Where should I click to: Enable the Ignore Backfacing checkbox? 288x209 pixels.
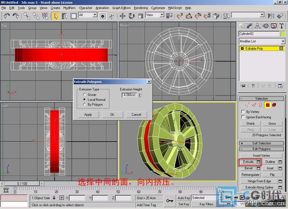point(243,117)
